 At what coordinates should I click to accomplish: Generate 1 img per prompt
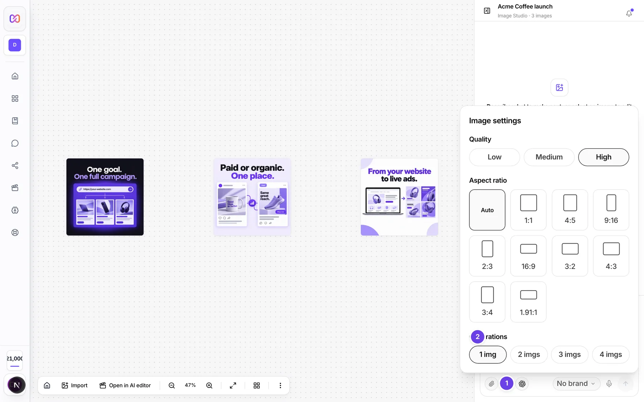pos(488,354)
